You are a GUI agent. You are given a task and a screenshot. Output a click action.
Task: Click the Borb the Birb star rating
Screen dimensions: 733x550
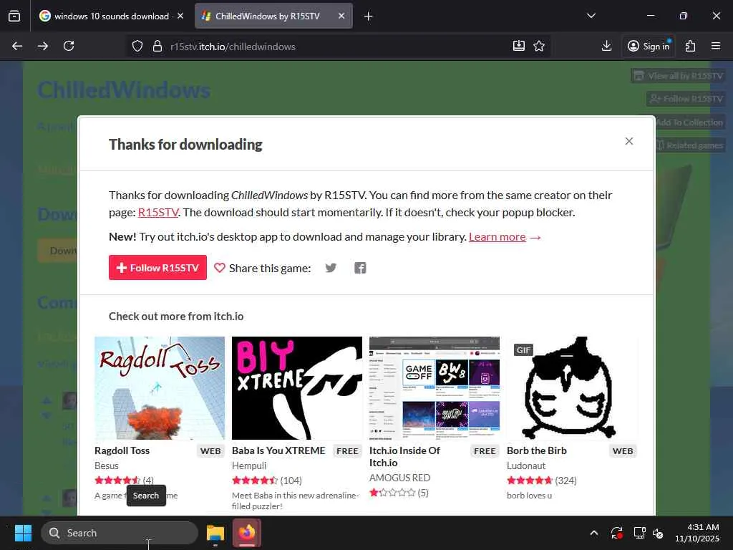pyautogui.click(x=530, y=481)
